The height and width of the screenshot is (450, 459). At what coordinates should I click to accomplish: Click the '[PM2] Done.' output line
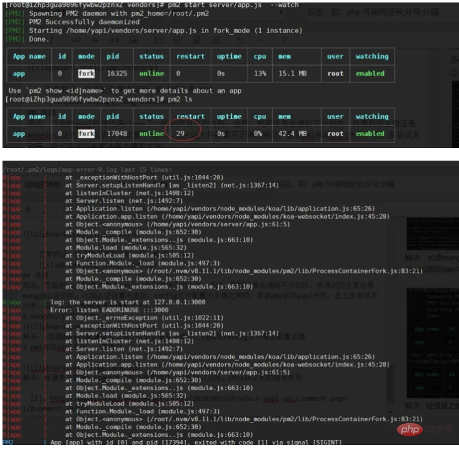pyautogui.click(x=27, y=39)
